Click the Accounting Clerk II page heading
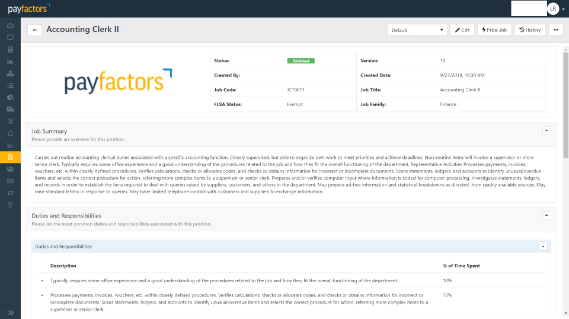Viewport: 569px width, 319px height. click(x=83, y=30)
